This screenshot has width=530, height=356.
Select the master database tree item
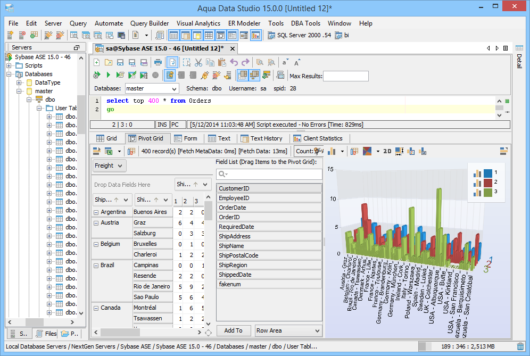[44, 92]
